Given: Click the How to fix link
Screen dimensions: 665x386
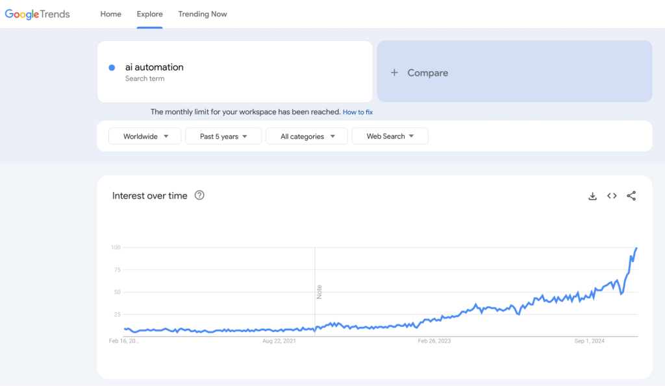Looking at the screenshot, I should point(358,112).
